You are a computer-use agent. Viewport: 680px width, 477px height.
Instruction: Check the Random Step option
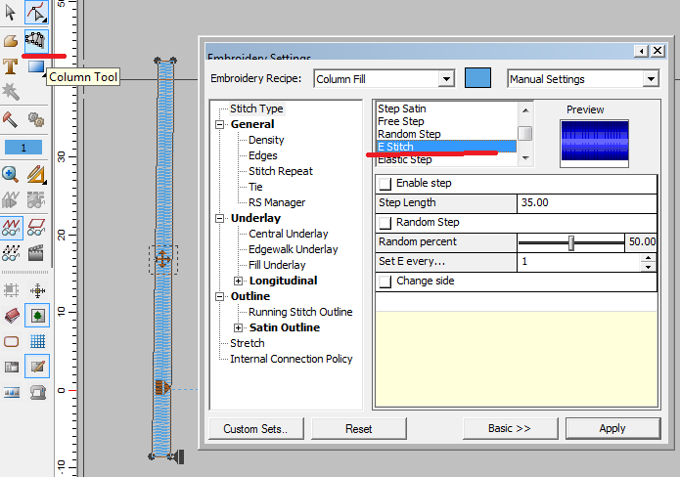click(x=385, y=223)
